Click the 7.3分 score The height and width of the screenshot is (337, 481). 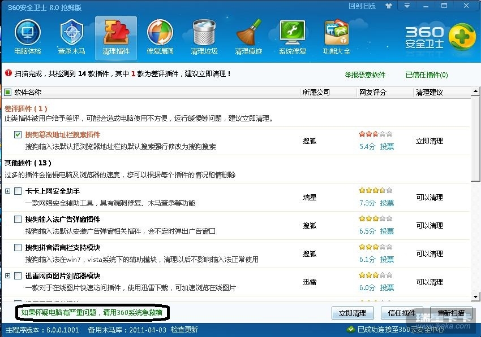coord(367,203)
